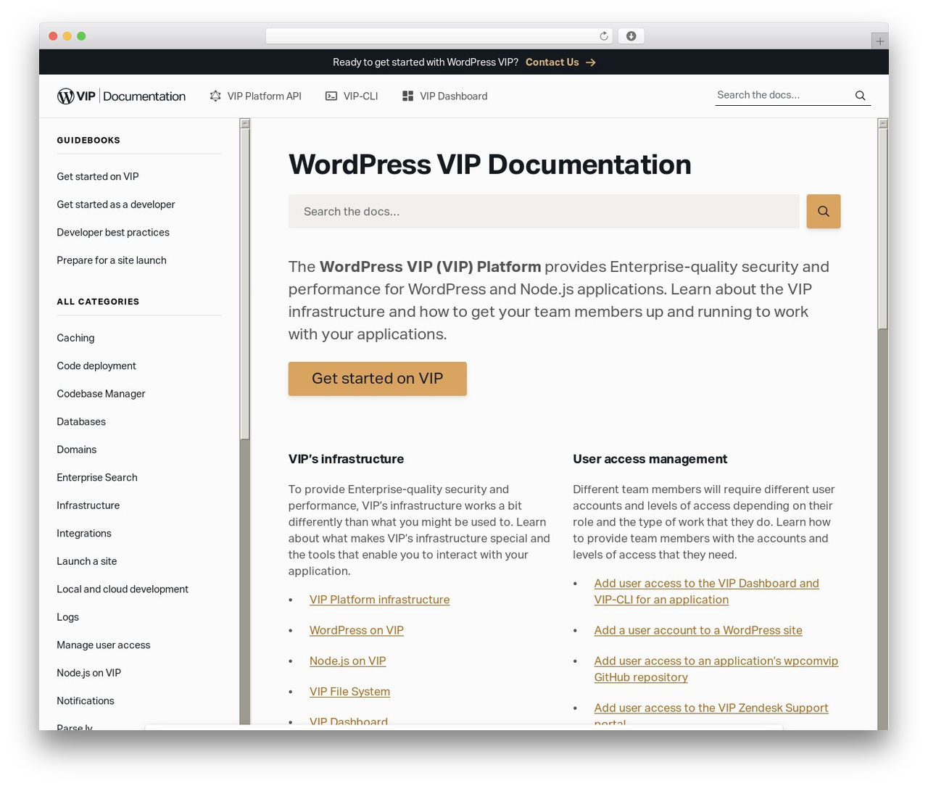Click the gold search button
The image size is (928, 786).
(x=824, y=211)
